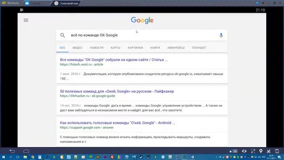The height and width of the screenshot is (160, 284).
Task: Switch to НОВОСТИ results tab
Action: tap(97, 48)
